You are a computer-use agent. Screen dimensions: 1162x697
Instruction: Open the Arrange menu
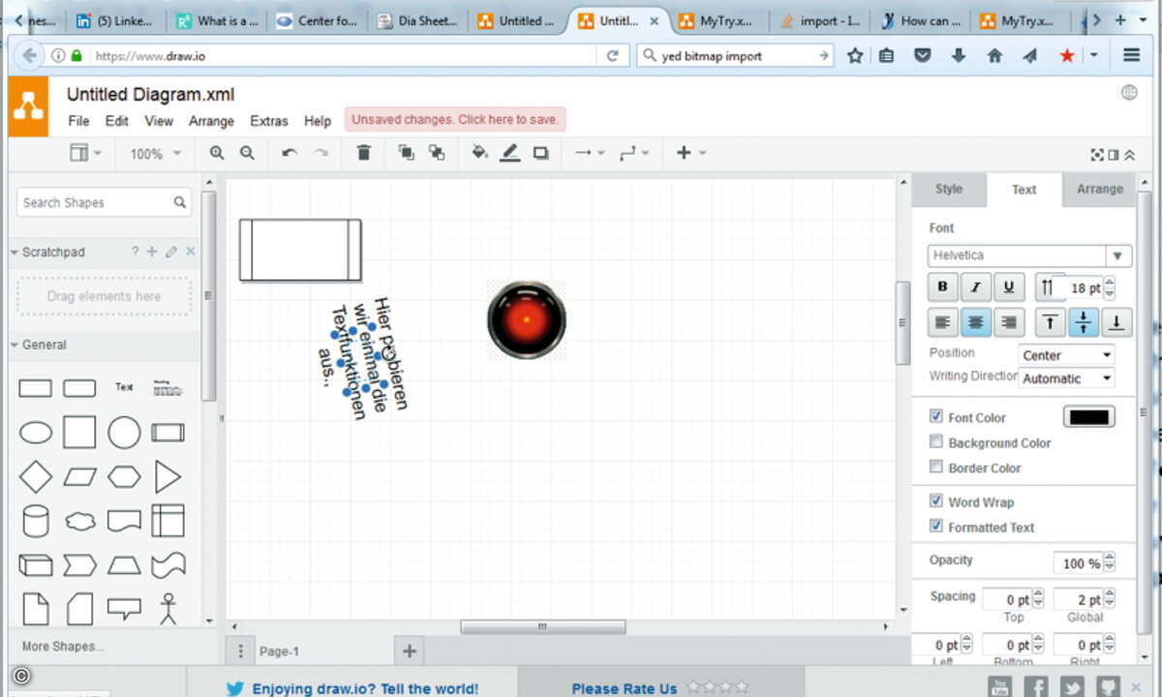click(x=211, y=121)
